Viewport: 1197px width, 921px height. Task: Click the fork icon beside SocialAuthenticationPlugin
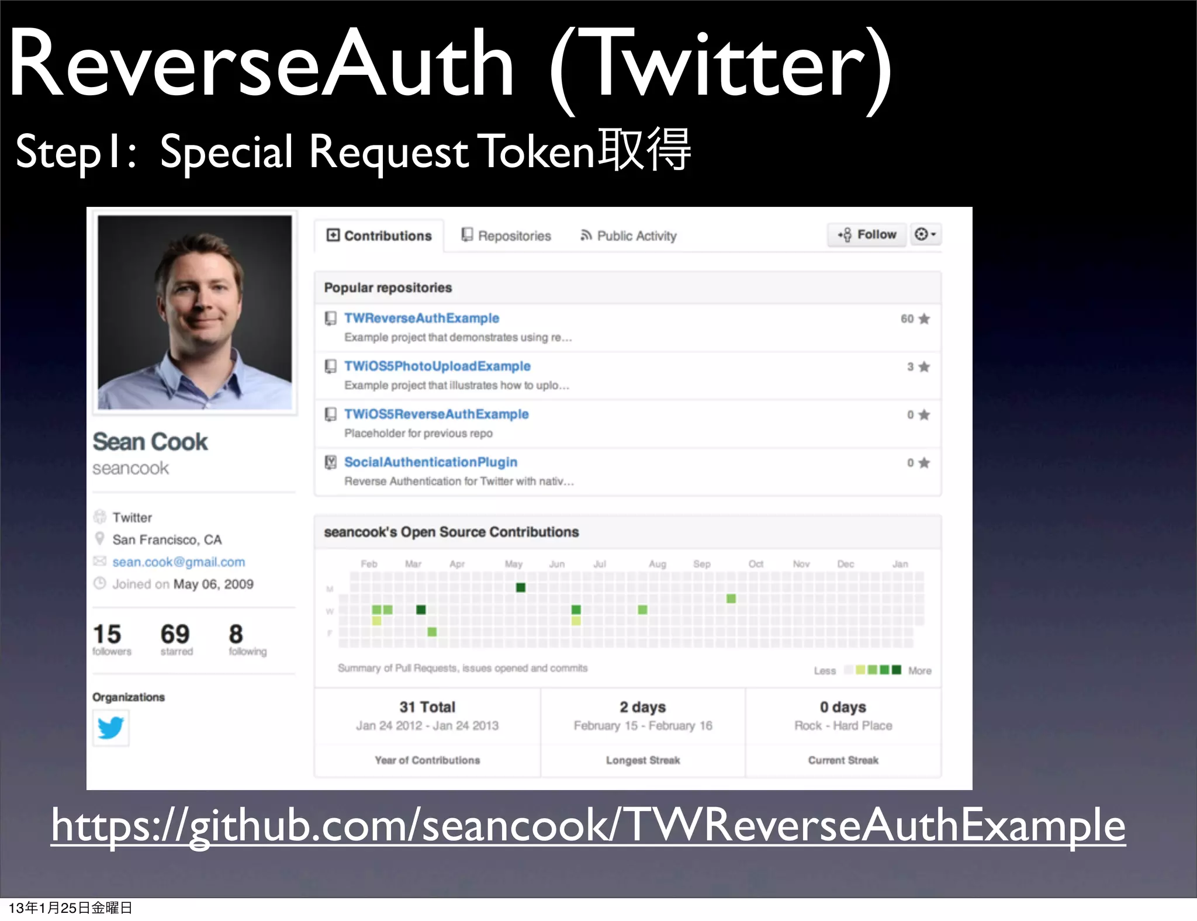(331, 462)
